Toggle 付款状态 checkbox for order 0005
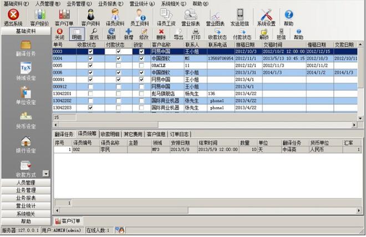Viewport: 366px width, 237px height. tap(119, 65)
